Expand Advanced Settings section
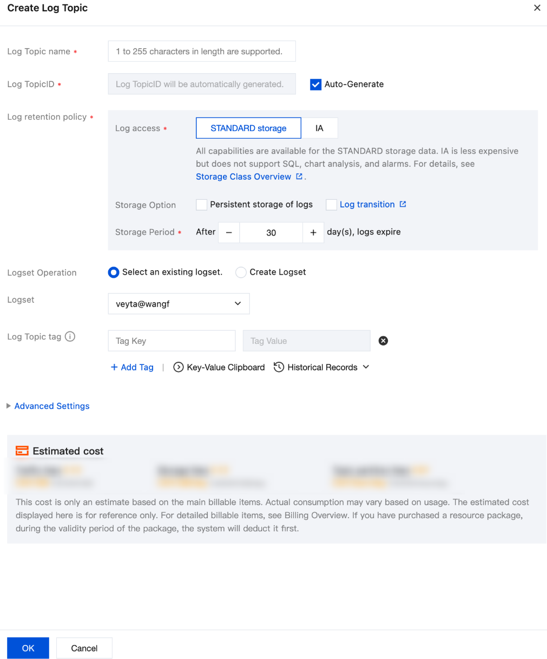The height and width of the screenshot is (659, 547). [51, 406]
